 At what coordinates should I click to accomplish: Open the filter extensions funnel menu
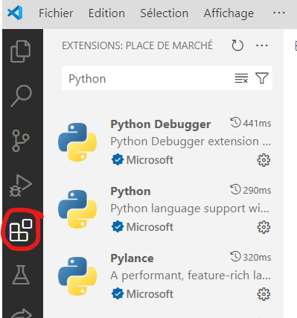click(262, 78)
